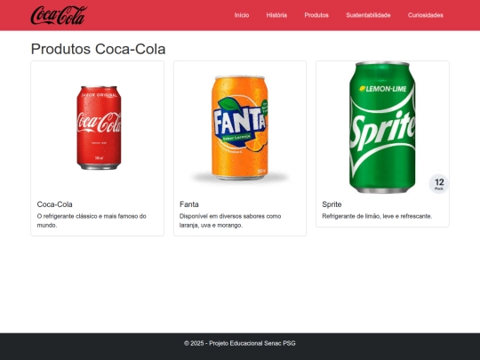Click the red Coca-Cola can image
This screenshot has width=480, height=360.
click(x=99, y=128)
